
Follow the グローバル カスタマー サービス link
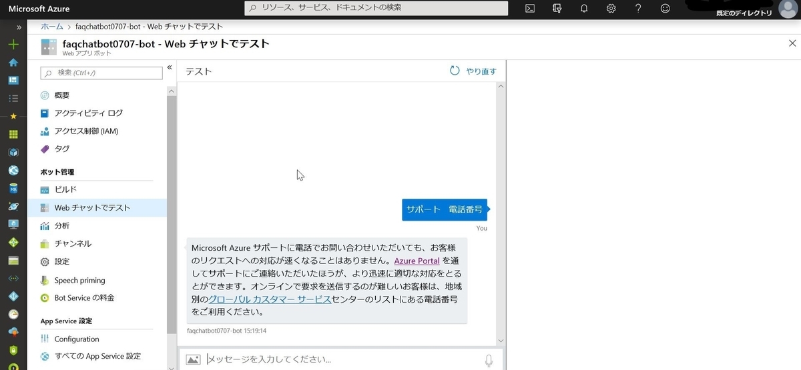[270, 299]
